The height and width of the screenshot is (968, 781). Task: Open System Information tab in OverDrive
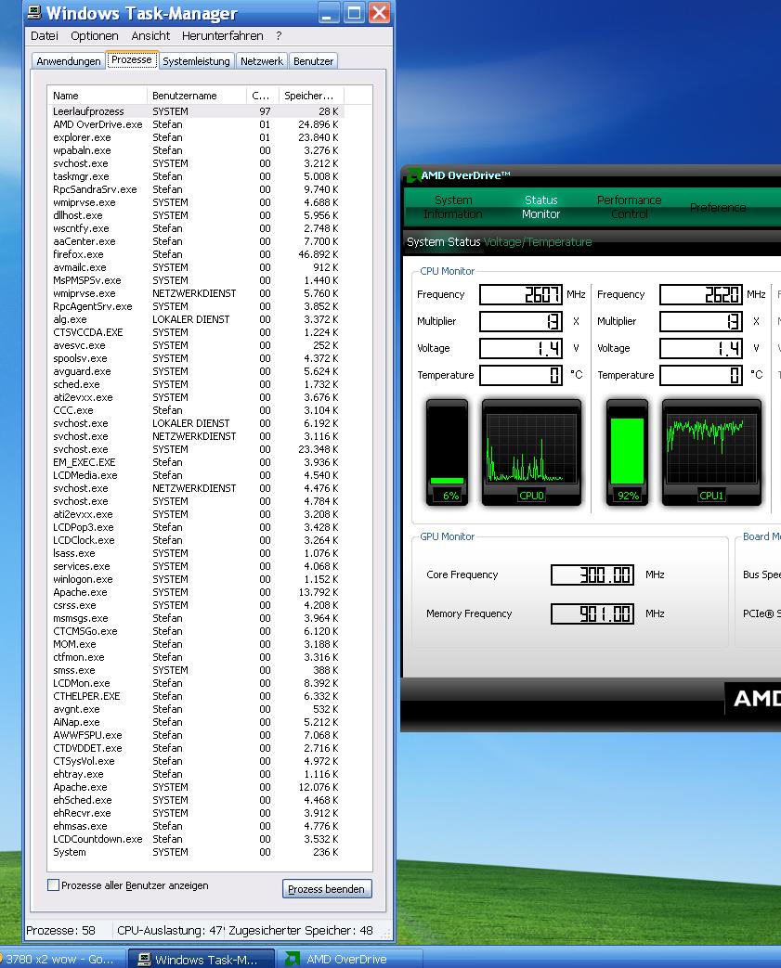tap(453, 207)
